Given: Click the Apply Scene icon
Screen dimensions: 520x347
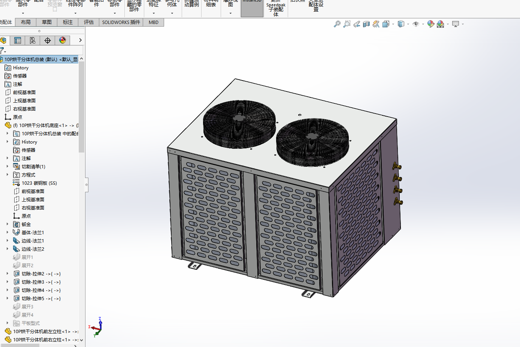Looking at the screenshot, I should point(441,24).
